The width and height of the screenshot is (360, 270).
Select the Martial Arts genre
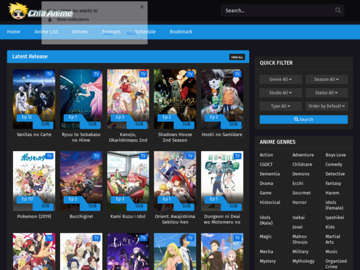[332, 239]
